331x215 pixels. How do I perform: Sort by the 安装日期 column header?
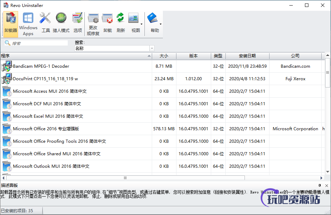(247, 56)
